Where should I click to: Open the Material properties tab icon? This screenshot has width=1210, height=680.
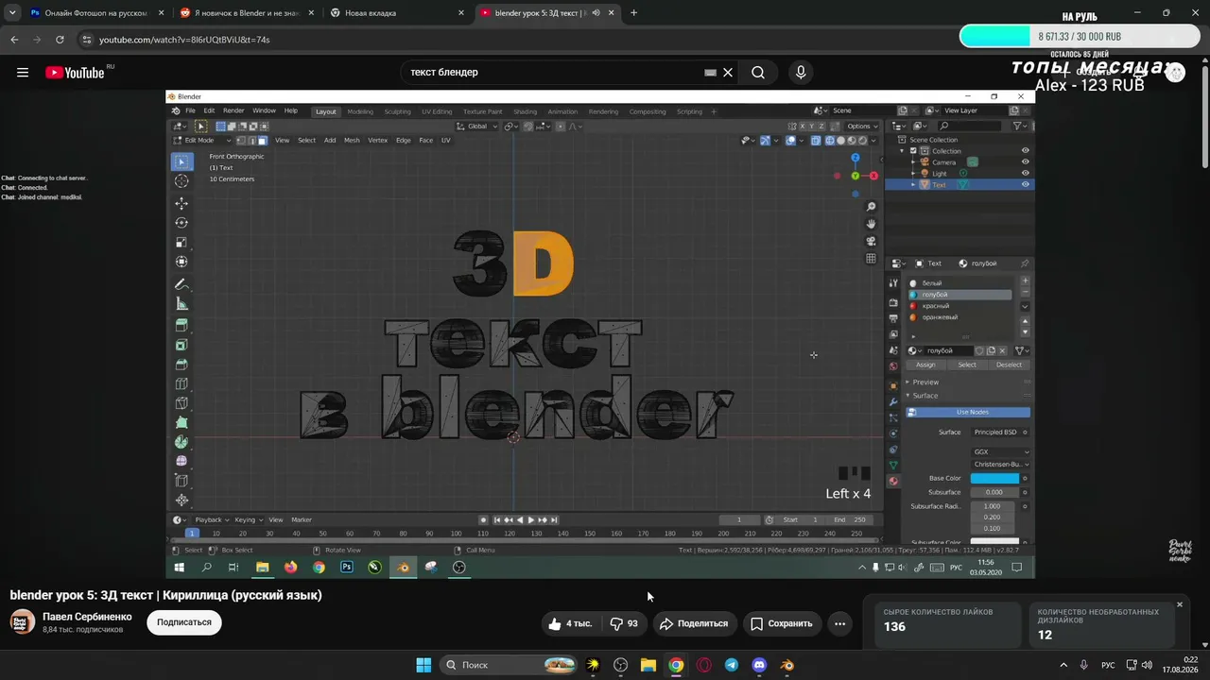tap(893, 482)
